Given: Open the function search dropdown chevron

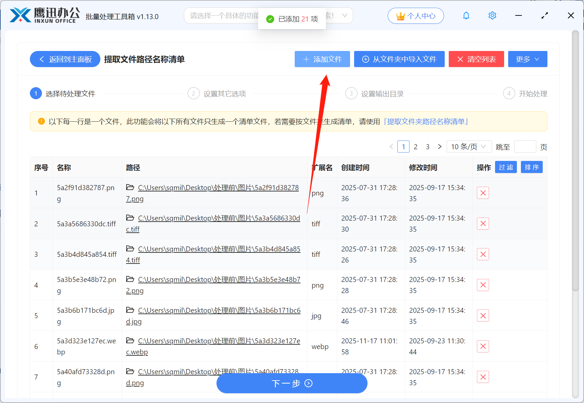Looking at the screenshot, I should coord(345,15).
